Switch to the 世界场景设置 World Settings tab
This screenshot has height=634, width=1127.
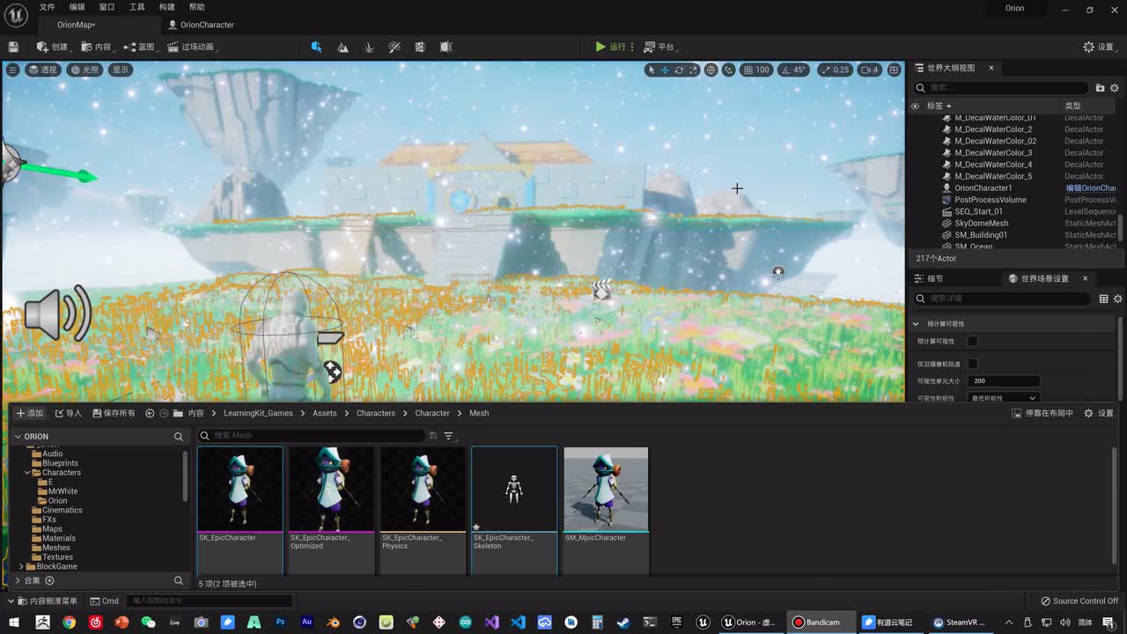coord(1044,278)
